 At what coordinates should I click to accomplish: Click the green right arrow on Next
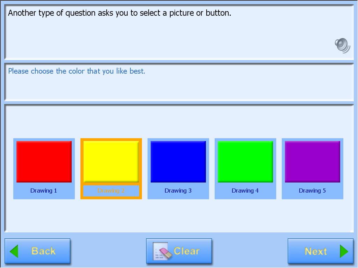point(344,251)
